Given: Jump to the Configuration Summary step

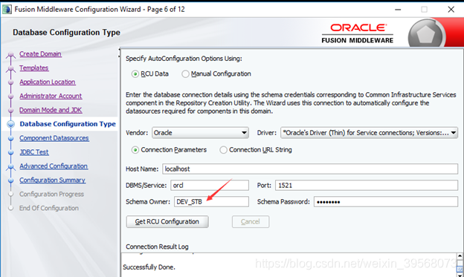Looking at the screenshot, I should [52, 180].
